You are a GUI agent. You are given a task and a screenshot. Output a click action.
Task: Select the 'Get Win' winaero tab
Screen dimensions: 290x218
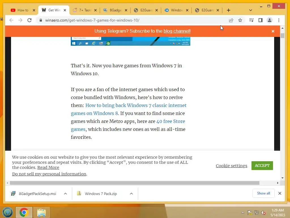(54, 10)
